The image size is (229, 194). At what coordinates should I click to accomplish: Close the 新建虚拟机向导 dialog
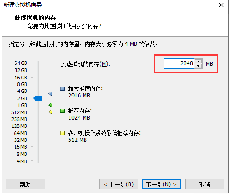(221, 5)
